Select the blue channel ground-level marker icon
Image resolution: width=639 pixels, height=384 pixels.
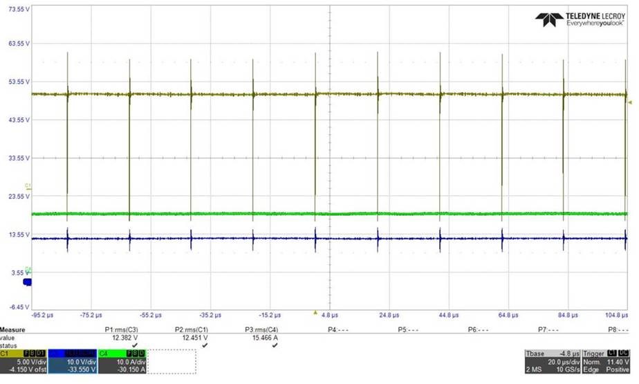tap(27, 282)
